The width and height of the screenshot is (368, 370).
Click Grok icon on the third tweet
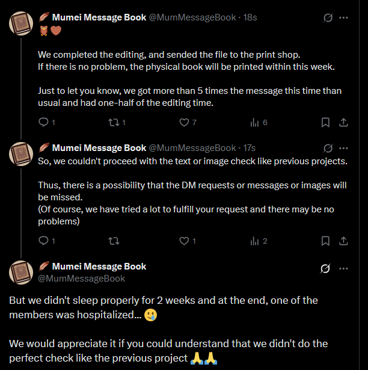(325, 268)
